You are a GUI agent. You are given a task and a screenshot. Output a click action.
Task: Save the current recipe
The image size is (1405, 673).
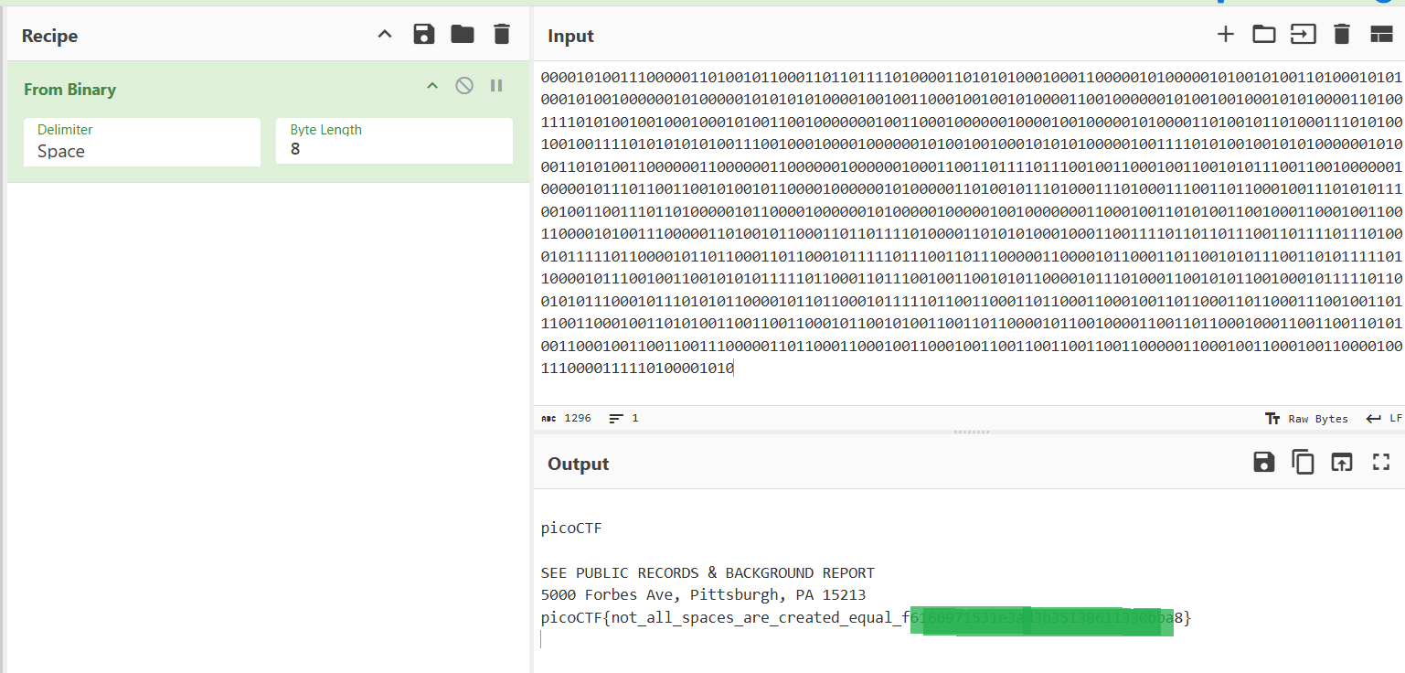(424, 35)
